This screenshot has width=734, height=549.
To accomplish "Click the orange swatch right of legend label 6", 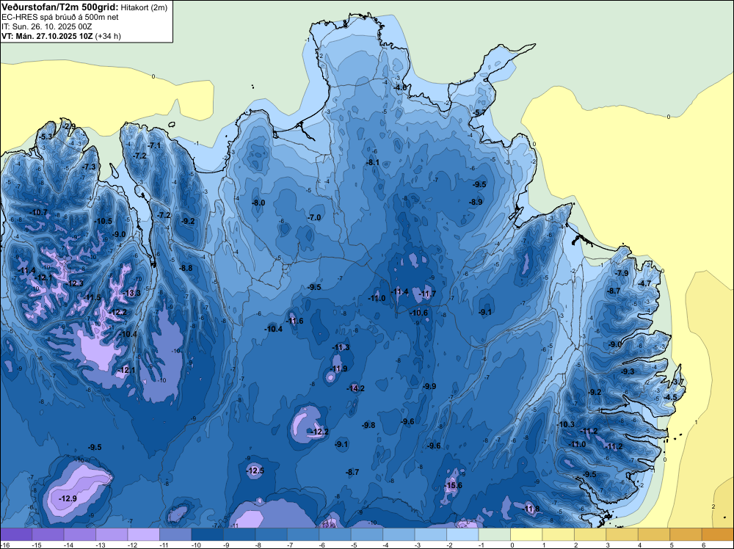I will (x=717, y=534).
